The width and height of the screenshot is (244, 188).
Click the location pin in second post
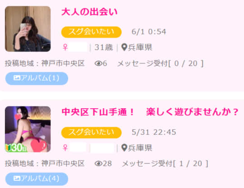pyautogui.click(x=124, y=147)
